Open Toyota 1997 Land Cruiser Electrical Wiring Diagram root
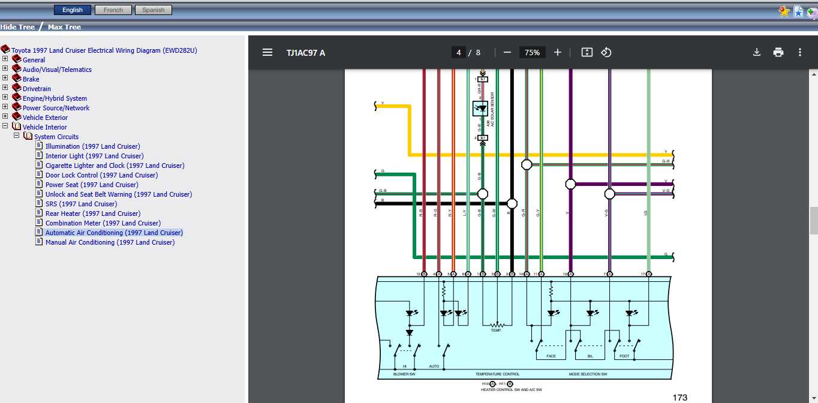818x403 pixels. (104, 50)
